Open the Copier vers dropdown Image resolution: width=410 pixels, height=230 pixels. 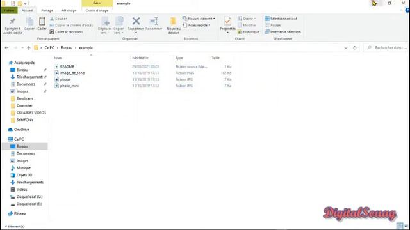pyautogui.click(x=119, y=26)
